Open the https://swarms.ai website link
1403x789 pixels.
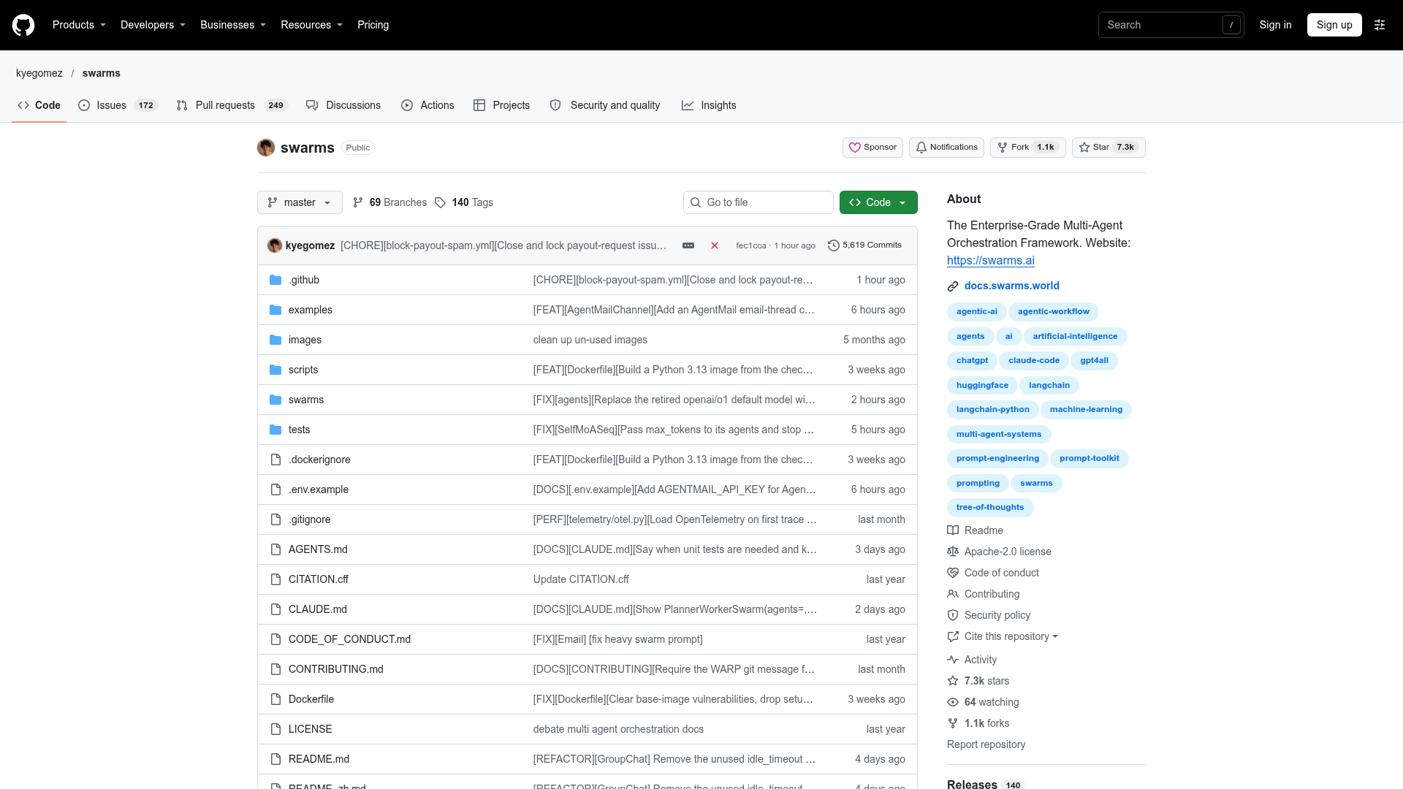coord(990,260)
